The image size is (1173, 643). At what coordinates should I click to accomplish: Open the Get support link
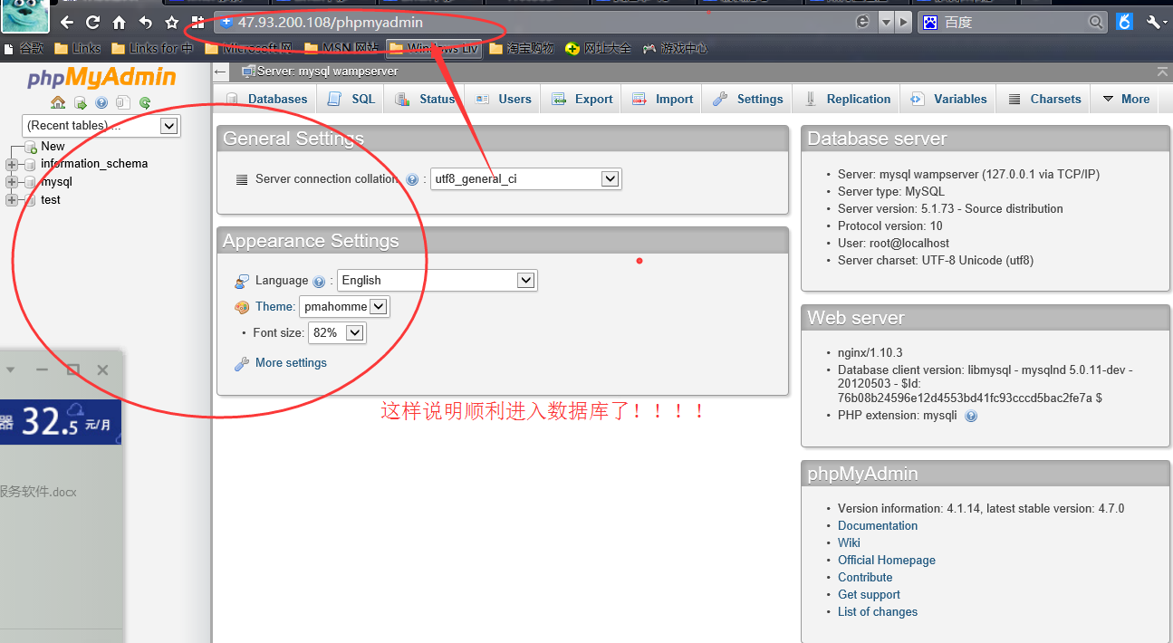click(869, 595)
